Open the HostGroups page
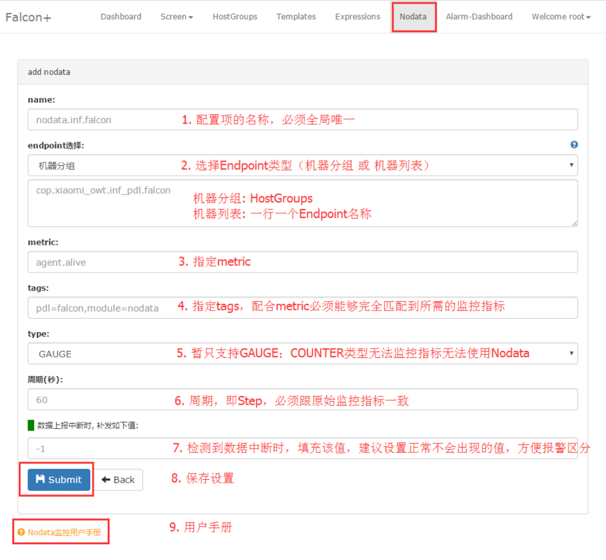The image size is (606, 560). pyautogui.click(x=235, y=17)
